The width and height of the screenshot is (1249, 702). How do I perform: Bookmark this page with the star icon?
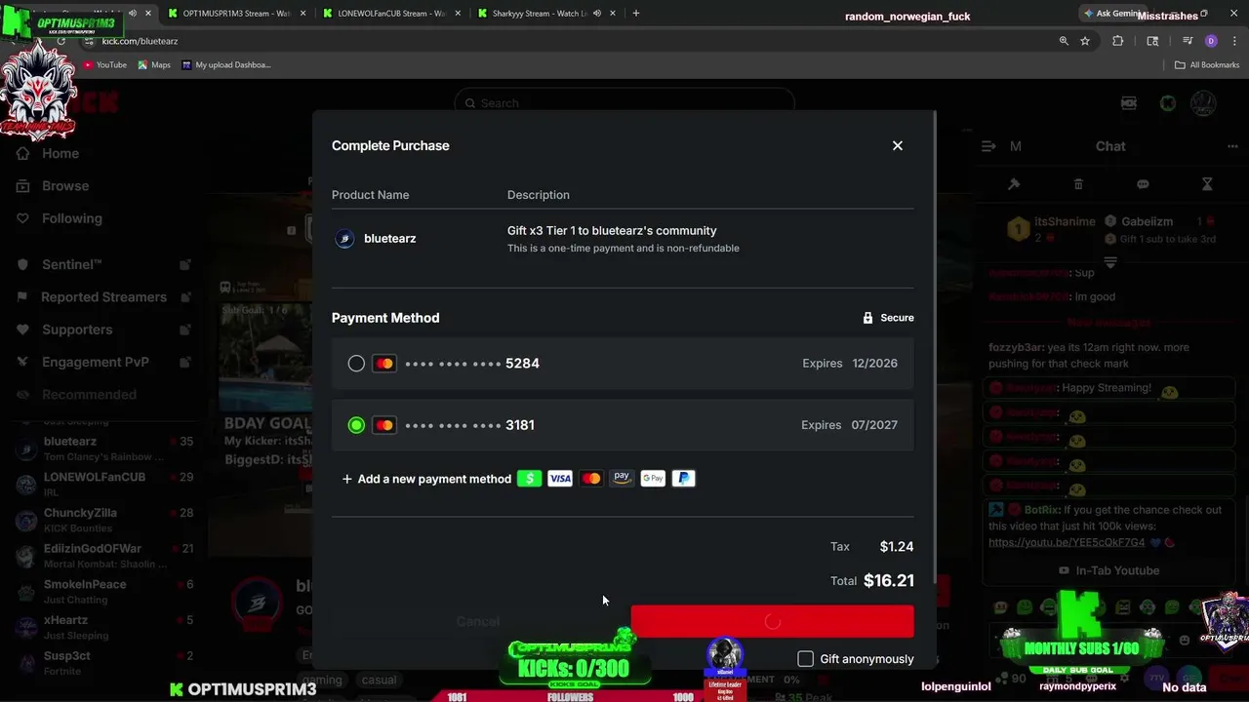tap(1085, 41)
